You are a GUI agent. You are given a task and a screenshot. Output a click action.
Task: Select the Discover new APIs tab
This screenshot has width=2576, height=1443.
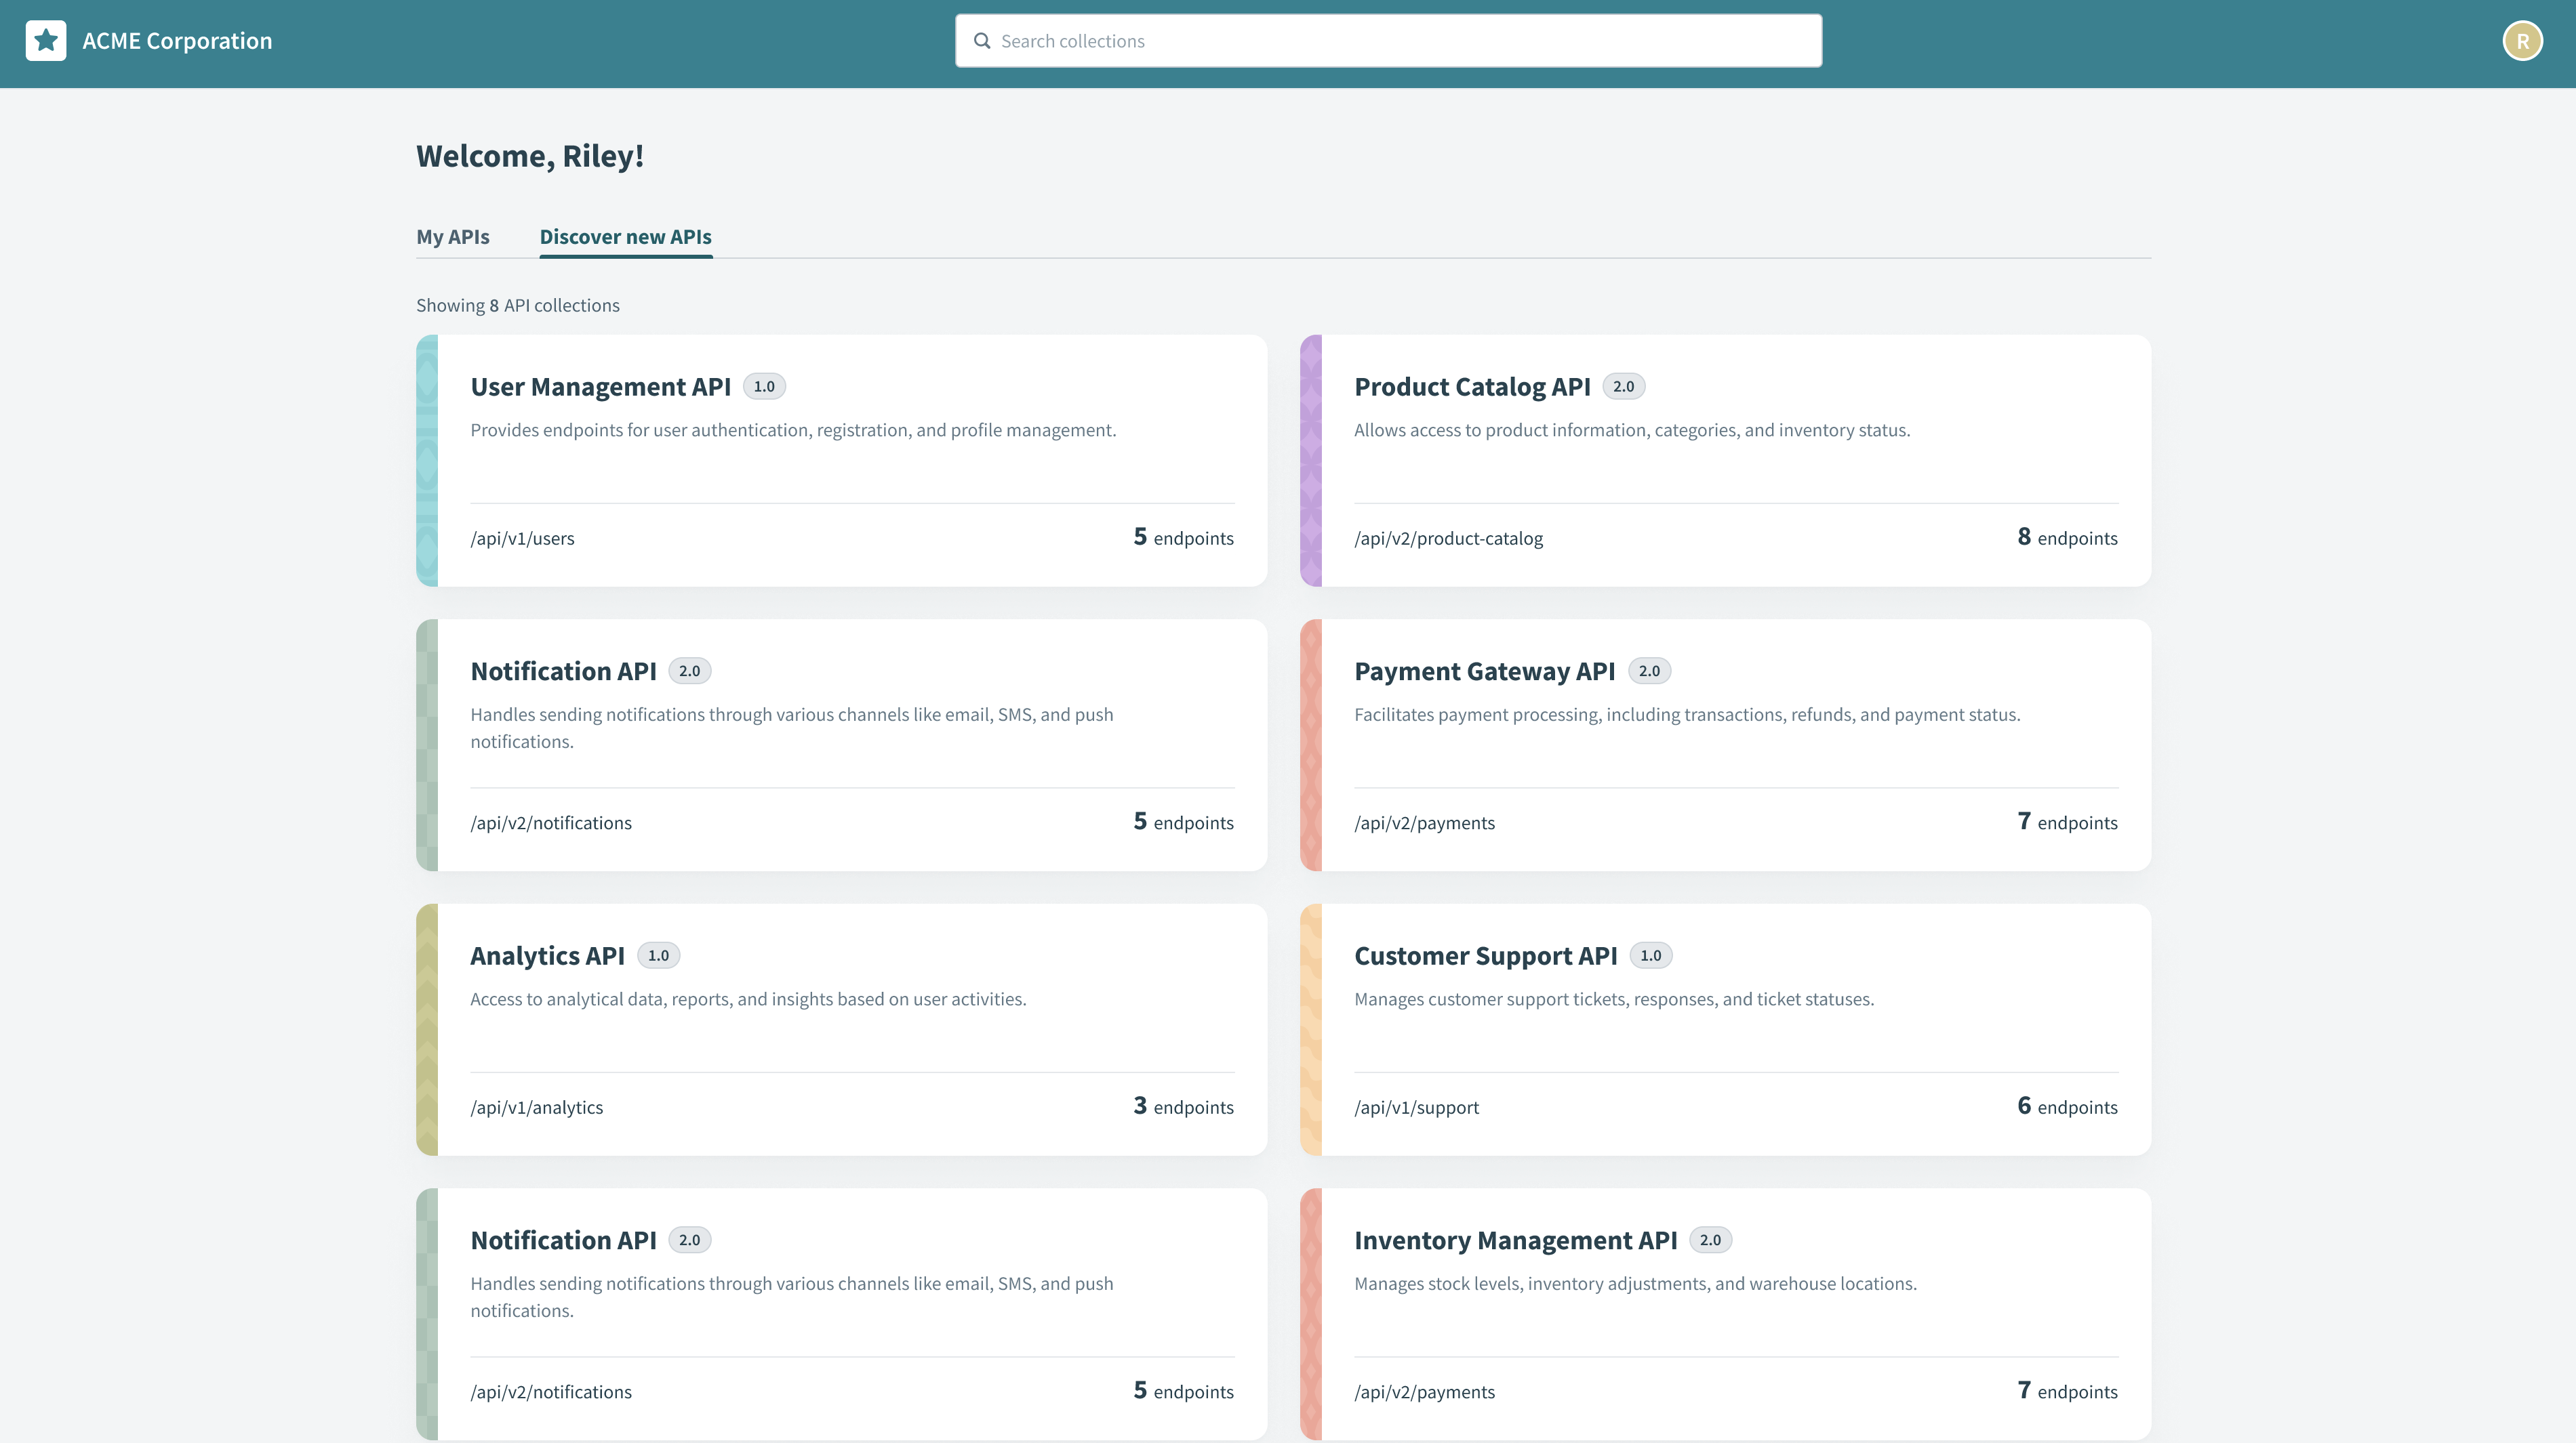click(625, 237)
